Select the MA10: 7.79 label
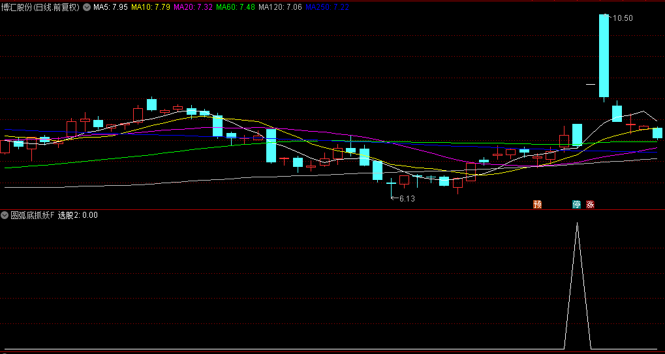This screenshot has width=665, height=354. click(x=150, y=7)
